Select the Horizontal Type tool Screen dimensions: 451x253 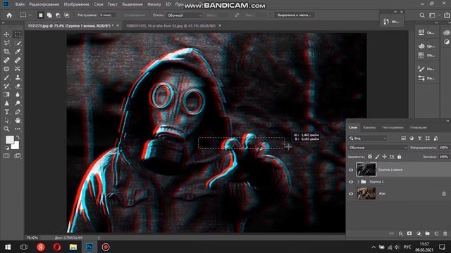click(x=6, y=112)
